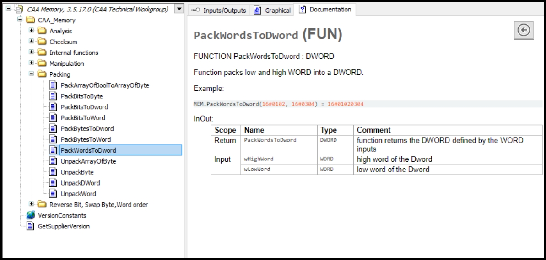This screenshot has width=546, height=260.
Task: Click the CAA Memory 3.5.17.0 library title
Action: point(97,10)
